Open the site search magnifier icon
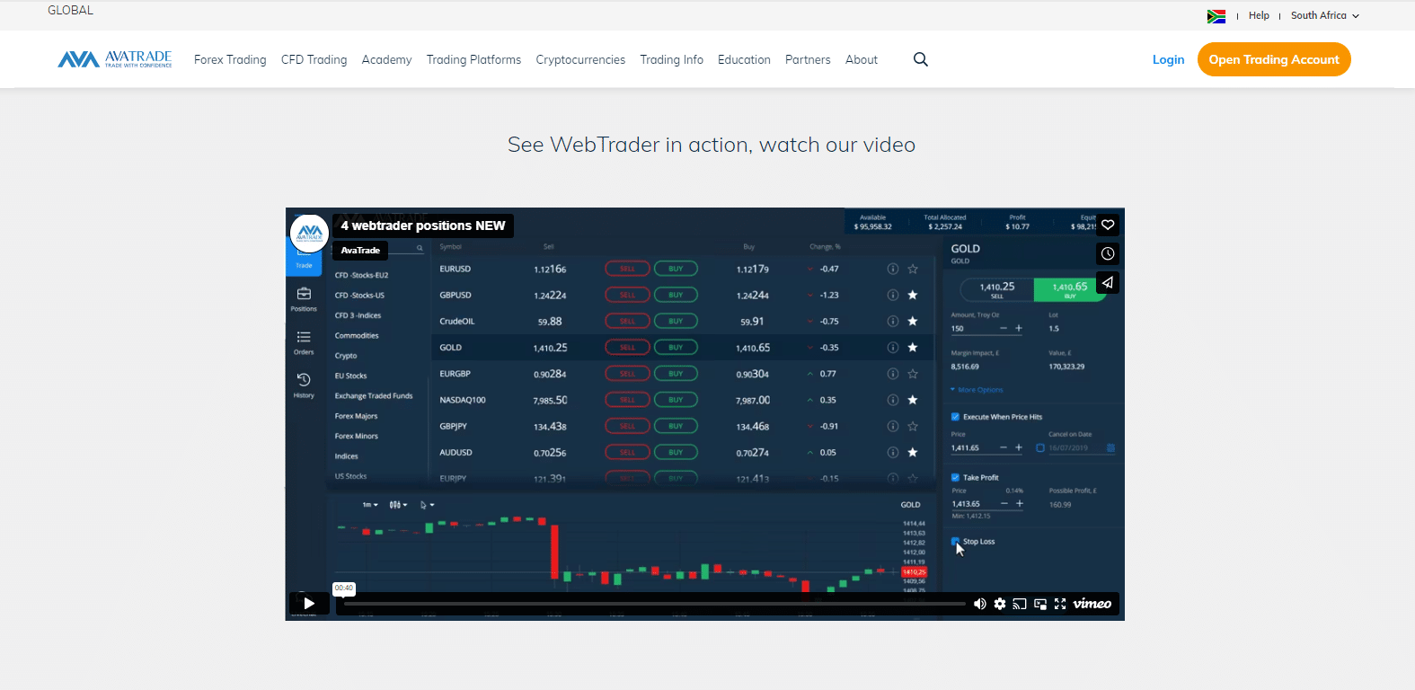Image resolution: width=1415 pixels, height=690 pixels. [921, 59]
